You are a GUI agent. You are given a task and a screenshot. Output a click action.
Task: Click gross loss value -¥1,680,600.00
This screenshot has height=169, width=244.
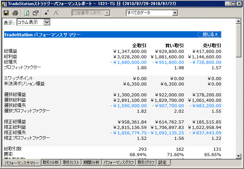(128, 62)
